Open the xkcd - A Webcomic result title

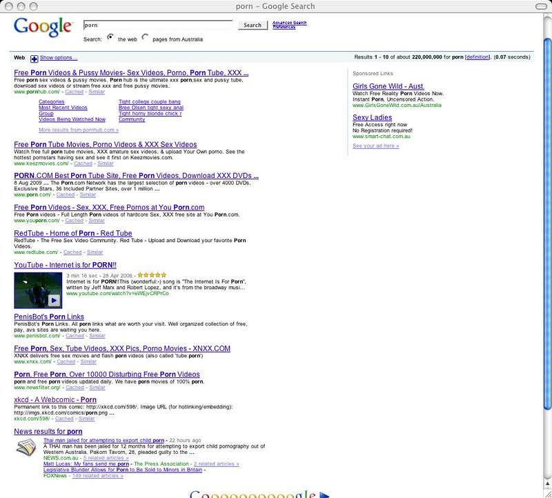pos(55,400)
